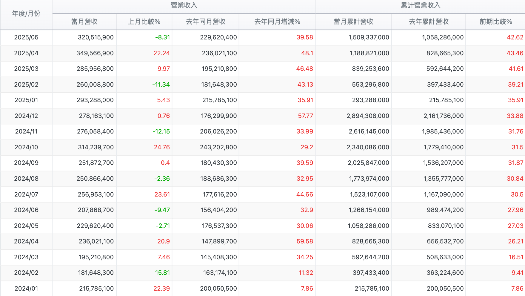Click the 前期比較% column header
525x296 pixels.
click(x=495, y=22)
